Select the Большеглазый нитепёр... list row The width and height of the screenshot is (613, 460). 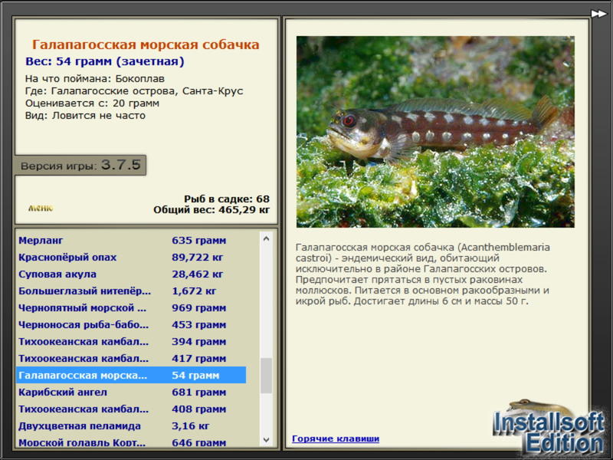[x=131, y=291]
